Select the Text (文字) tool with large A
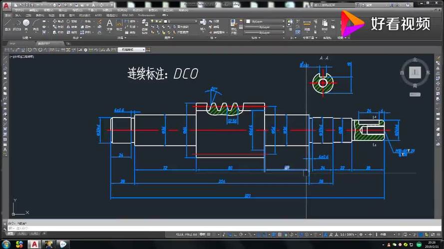 coord(109,25)
